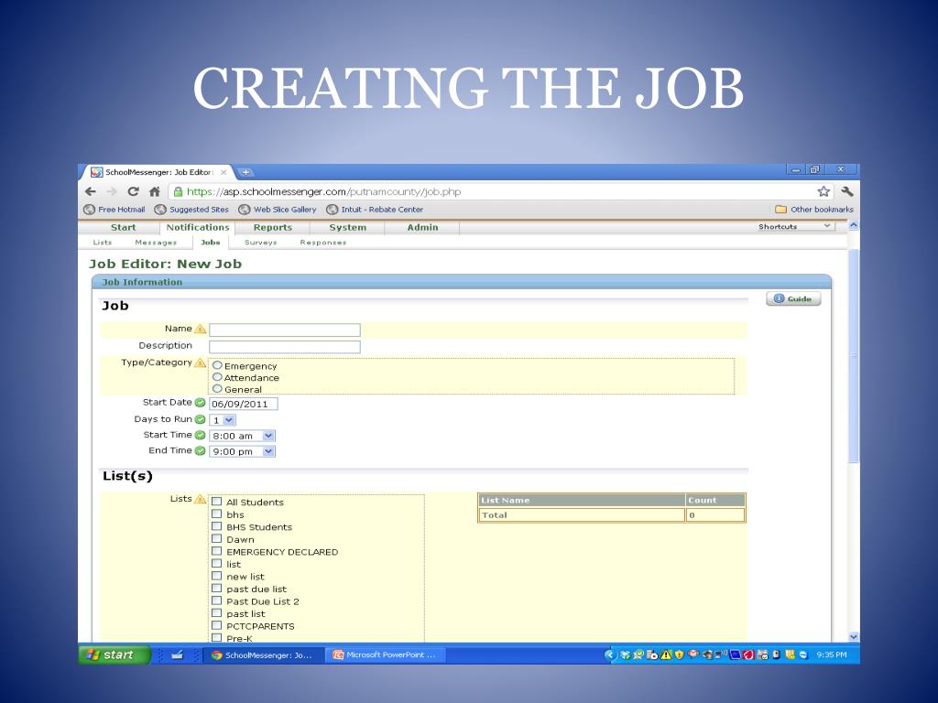This screenshot has height=703, width=938.
Task: Click the scrollbar down arrow
Action: pyautogui.click(x=854, y=637)
